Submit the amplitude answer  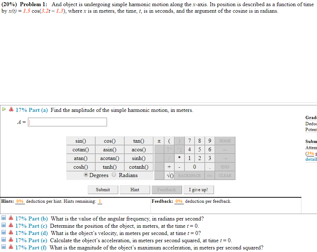103,189
